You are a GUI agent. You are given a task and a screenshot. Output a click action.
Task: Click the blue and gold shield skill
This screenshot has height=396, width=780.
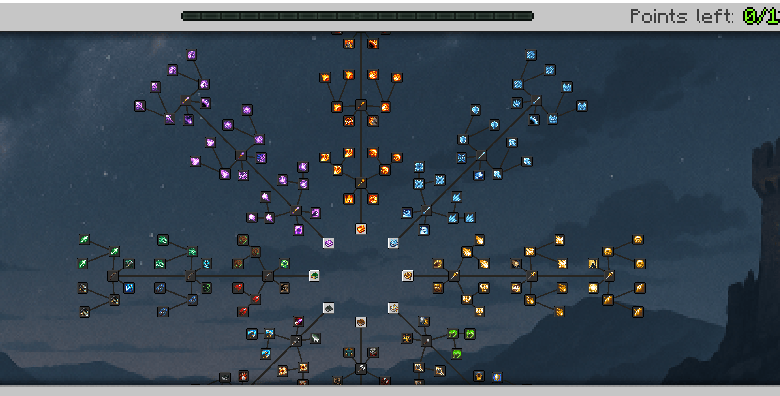497,377
